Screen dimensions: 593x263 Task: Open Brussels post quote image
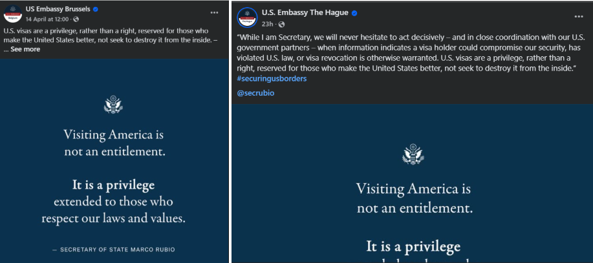(x=114, y=161)
